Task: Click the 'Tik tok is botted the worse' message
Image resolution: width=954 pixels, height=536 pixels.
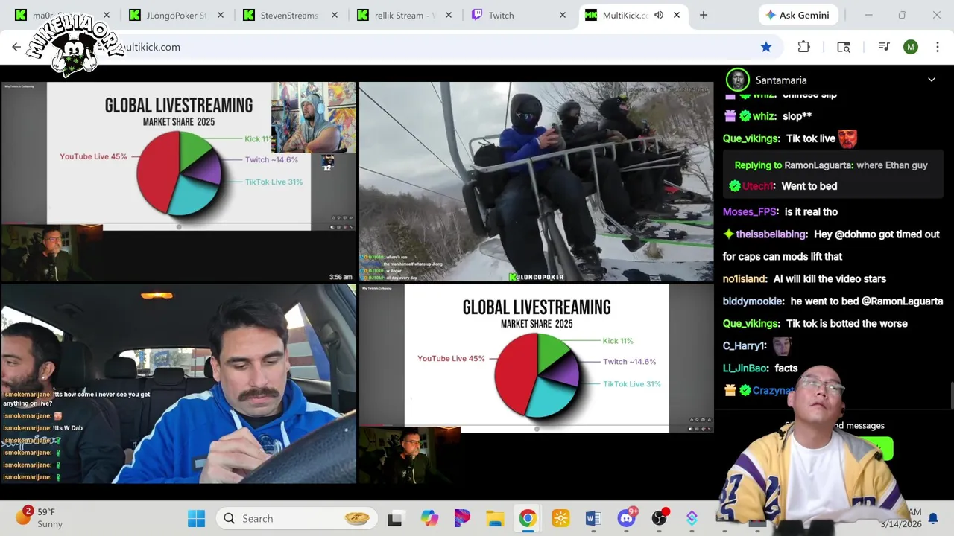Action: pyautogui.click(x=847, y=324)
